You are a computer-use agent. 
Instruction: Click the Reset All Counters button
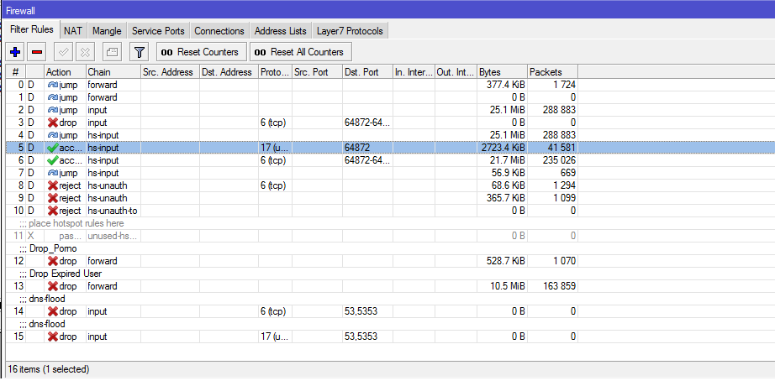click(x=301, y=52)
